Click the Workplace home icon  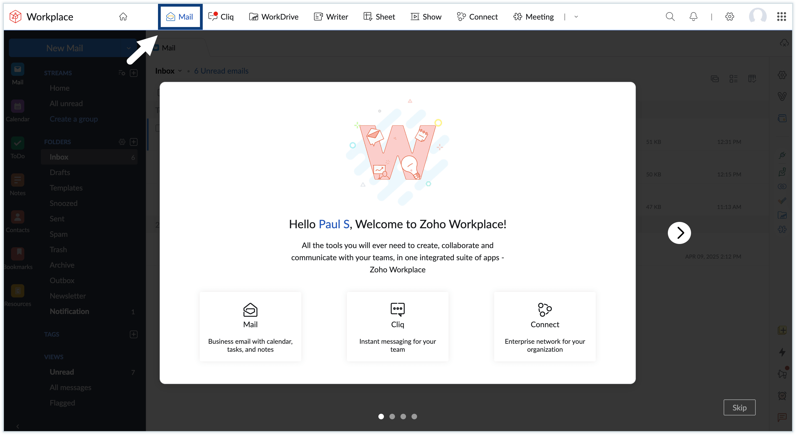click(123, 17)
